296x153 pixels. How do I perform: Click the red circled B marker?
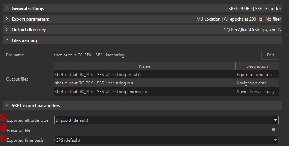pyautogui.click(x=3, y=128)
